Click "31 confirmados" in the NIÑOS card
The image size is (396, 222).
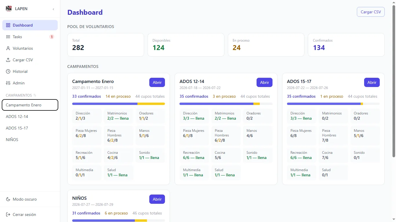coord(86,213)
